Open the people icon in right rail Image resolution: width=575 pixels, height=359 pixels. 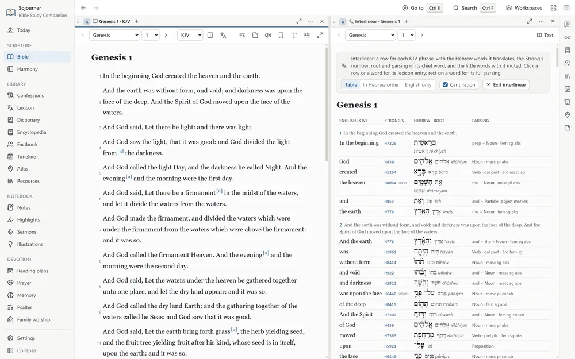point(568,63)
